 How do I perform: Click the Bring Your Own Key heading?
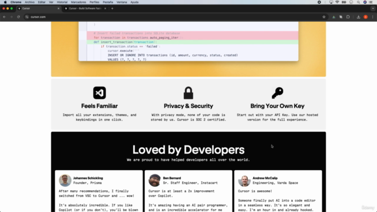pyautogui.click(x=277, y=106)
